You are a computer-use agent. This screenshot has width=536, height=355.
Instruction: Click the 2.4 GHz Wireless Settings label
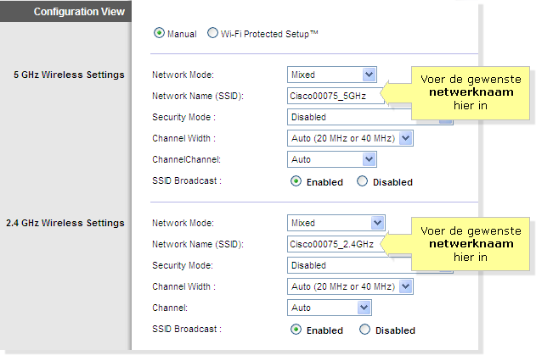(x=65, y=223)
